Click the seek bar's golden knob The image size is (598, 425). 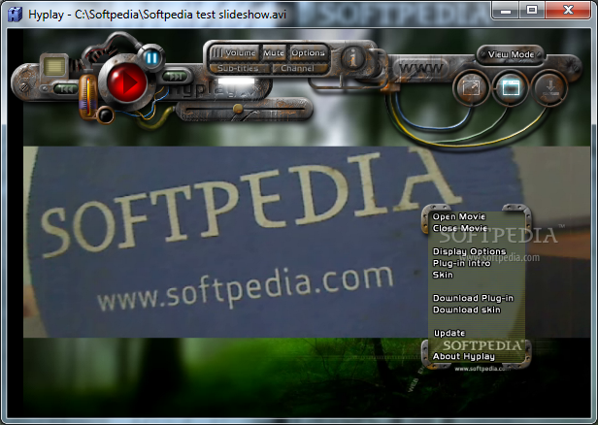click(x=238, y=109)
